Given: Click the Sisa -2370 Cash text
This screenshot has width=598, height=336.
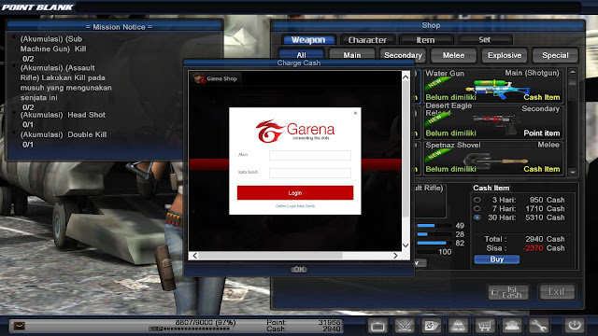Looking at the screenshot, I should [525, 248].
